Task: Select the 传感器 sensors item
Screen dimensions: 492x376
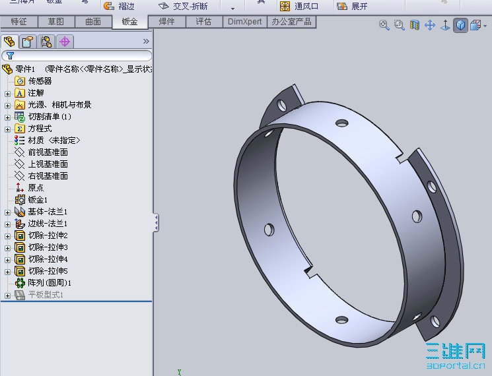Action: 33,81
